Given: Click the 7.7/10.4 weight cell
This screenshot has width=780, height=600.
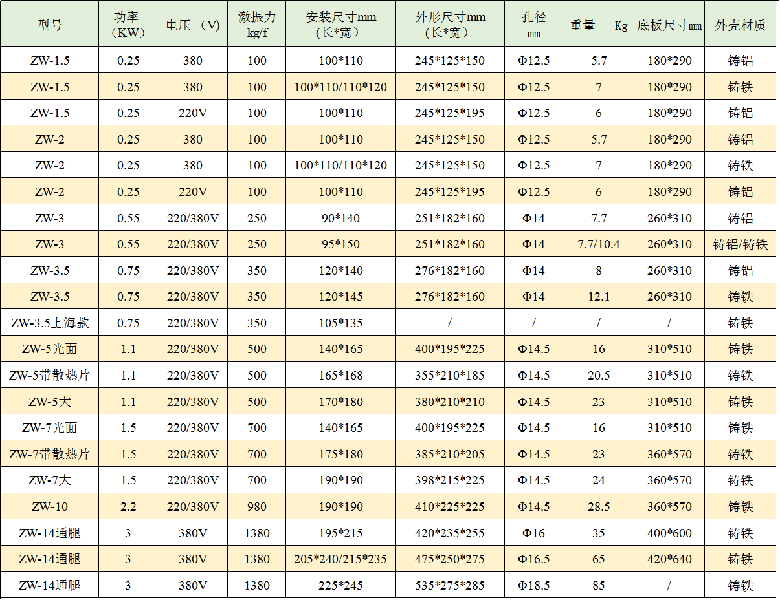Looking at the screenshot, I should (598, 244).
